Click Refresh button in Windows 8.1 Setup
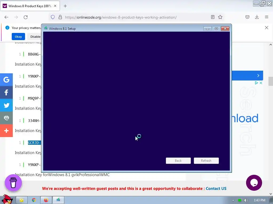The height and width of the screenshot is (204, 273). 206,161
